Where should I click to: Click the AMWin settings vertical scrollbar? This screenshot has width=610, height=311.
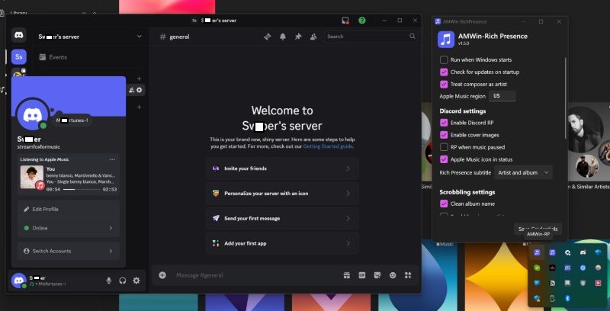566,98
